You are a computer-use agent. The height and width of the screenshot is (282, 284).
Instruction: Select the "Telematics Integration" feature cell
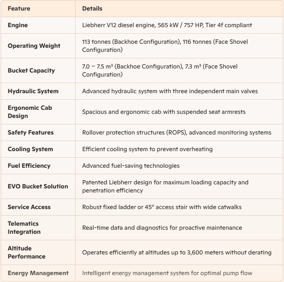pos(24,228)
